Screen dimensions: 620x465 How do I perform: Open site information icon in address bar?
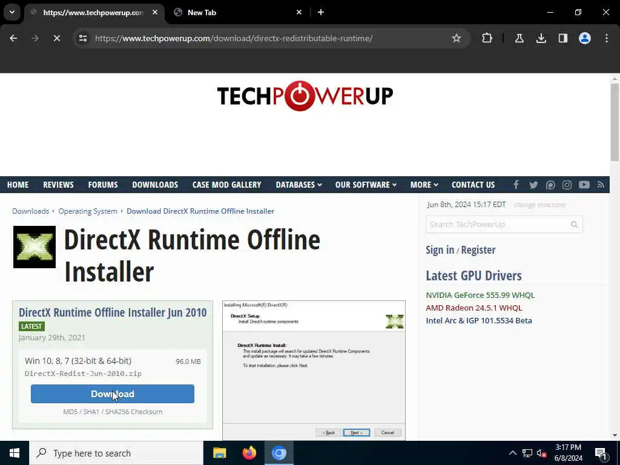[82, 38]
